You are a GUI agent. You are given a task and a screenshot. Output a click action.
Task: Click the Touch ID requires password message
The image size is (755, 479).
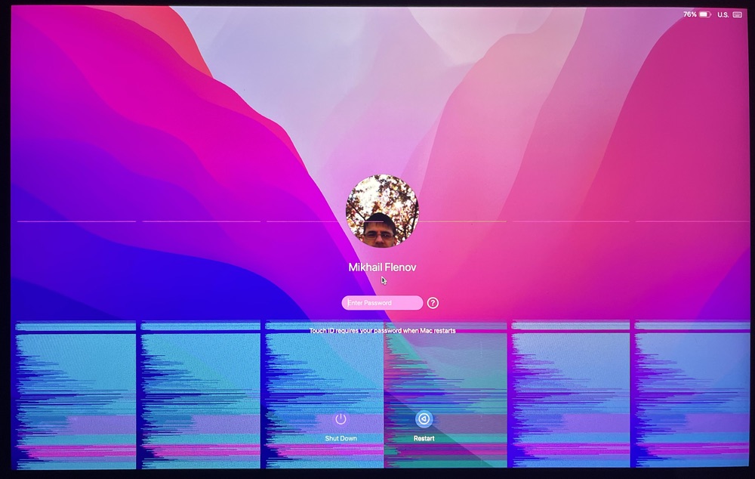coord(382,331)
